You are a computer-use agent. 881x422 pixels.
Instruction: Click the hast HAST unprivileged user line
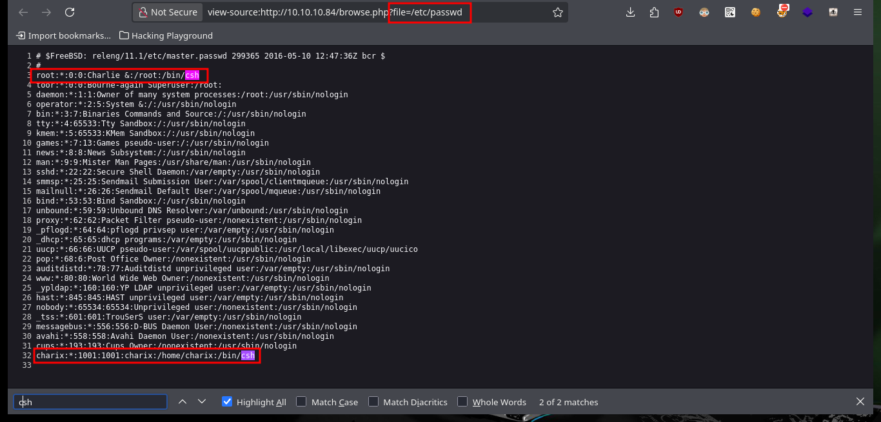(x=190, y=298)
